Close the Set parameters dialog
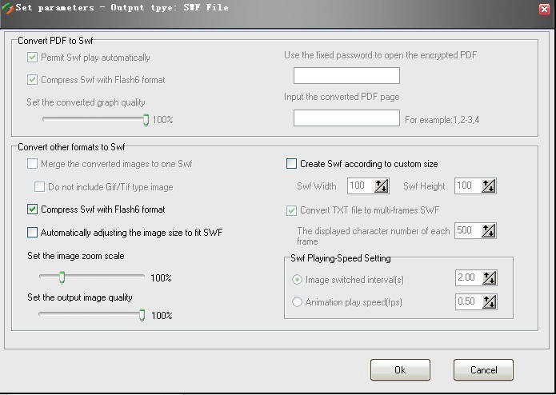The image size is (556, 395). tap(544, 9)
